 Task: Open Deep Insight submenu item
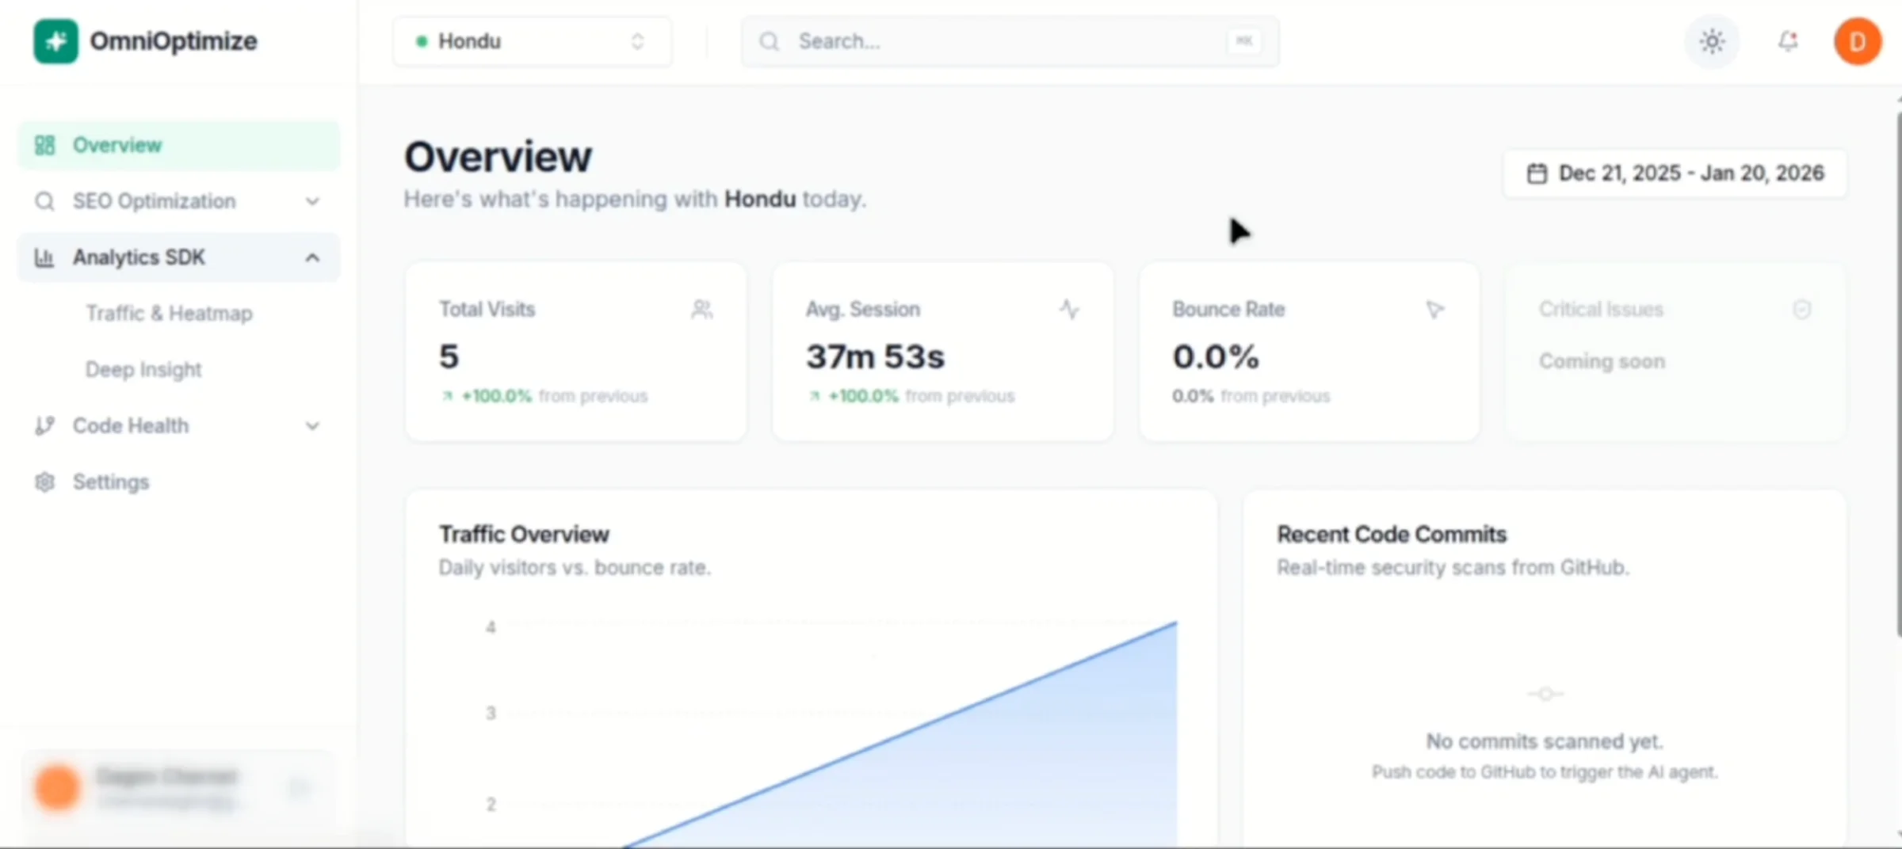[x=143, y=370]
